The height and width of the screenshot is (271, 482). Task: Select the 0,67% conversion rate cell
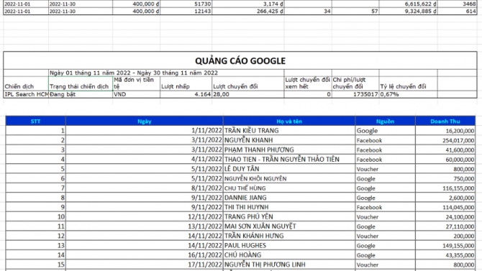408,94
